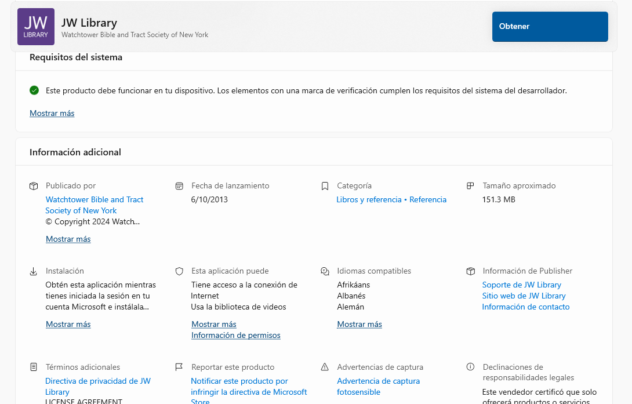The image size is (632, 404).
Task: Click the Advertencias de captura warning icon
Action: [x=325, y=367]
